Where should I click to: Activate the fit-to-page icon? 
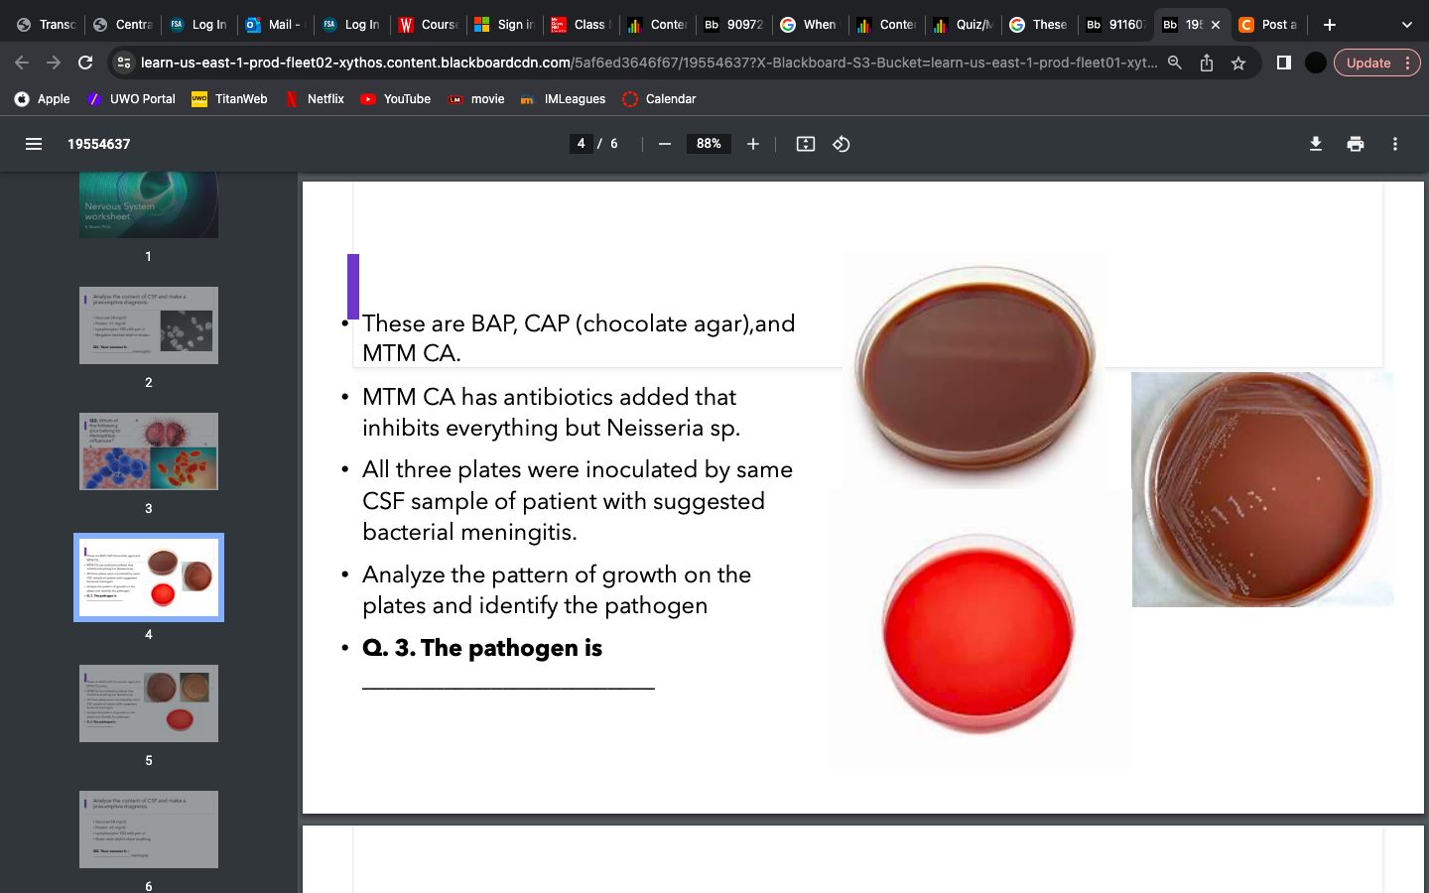pos(804,144)
